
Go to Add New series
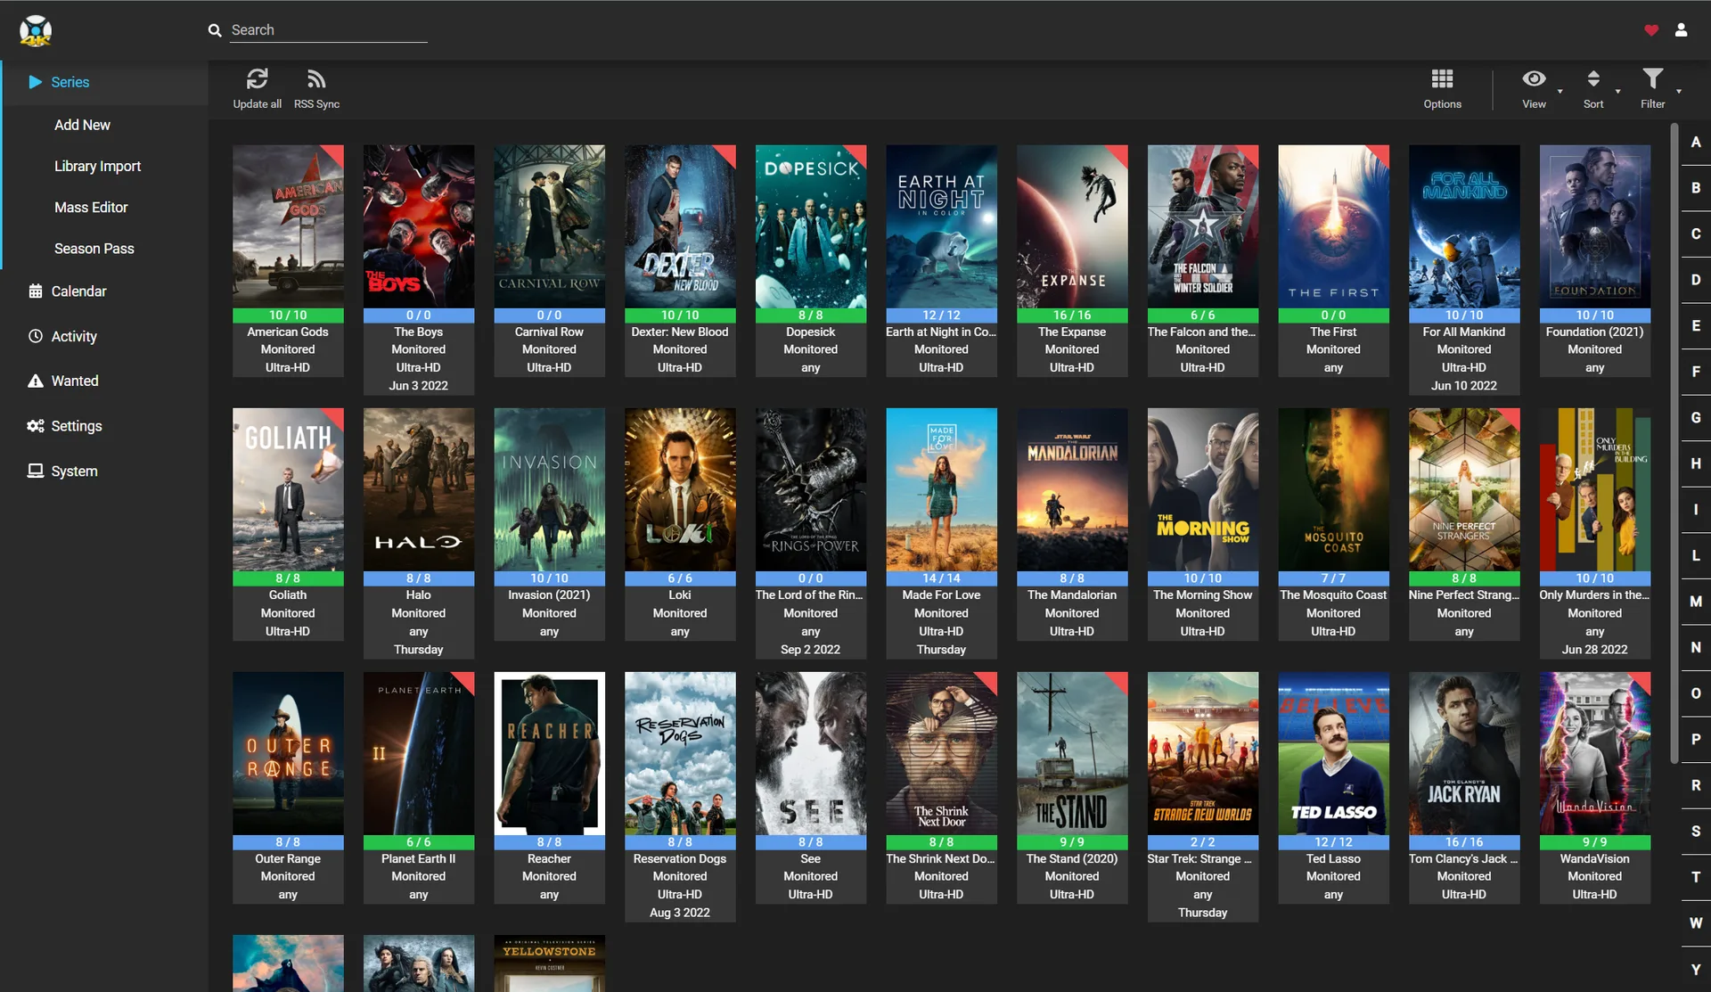(82, 125)
